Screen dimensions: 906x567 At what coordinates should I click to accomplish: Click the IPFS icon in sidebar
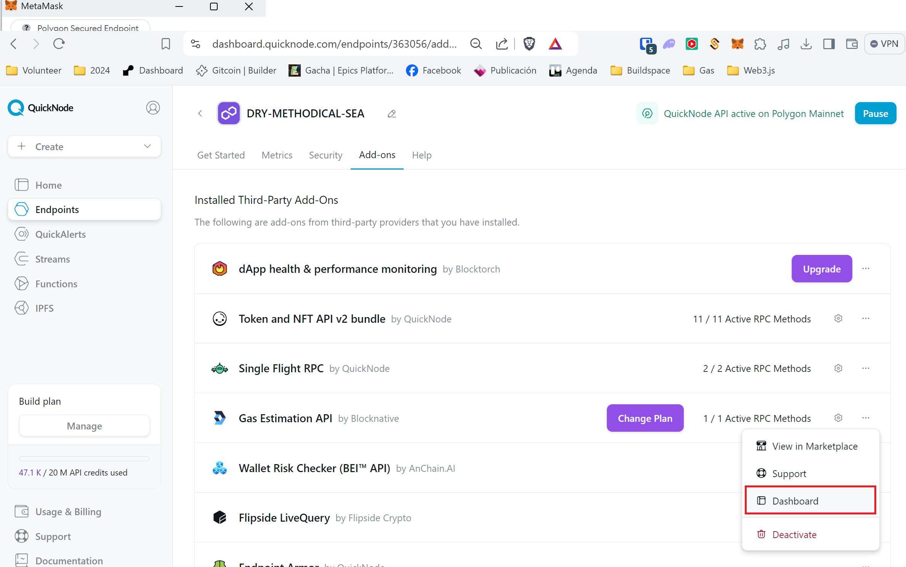[x=22, y=308]
